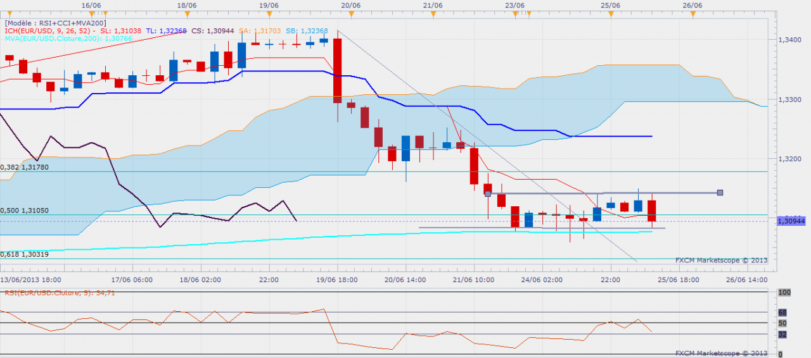Select the trend line's right square handle

pyautogui.click(x=720, y=192)
